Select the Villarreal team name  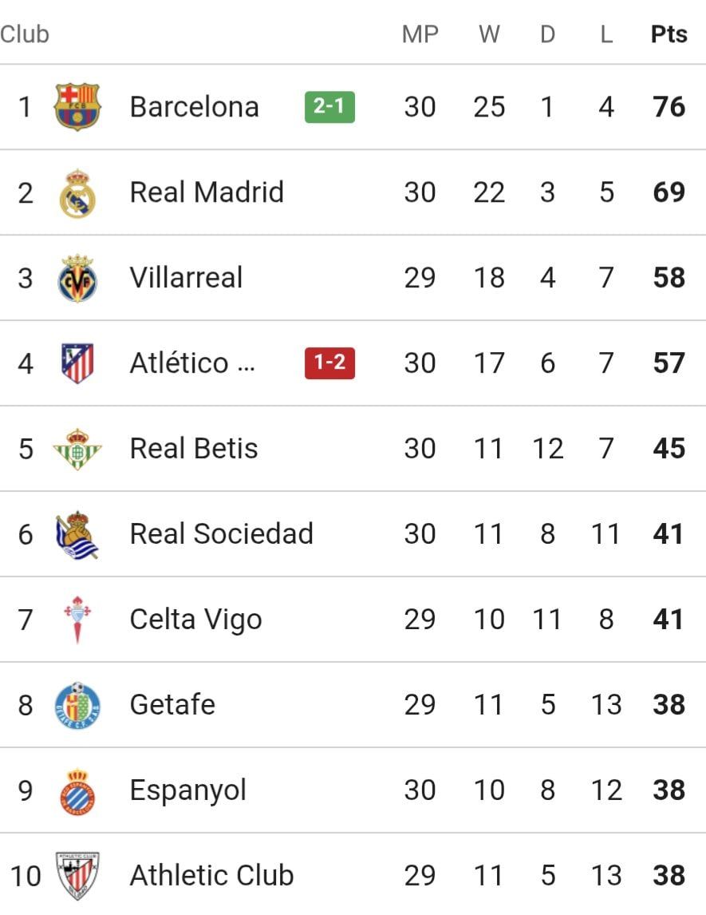186,278
